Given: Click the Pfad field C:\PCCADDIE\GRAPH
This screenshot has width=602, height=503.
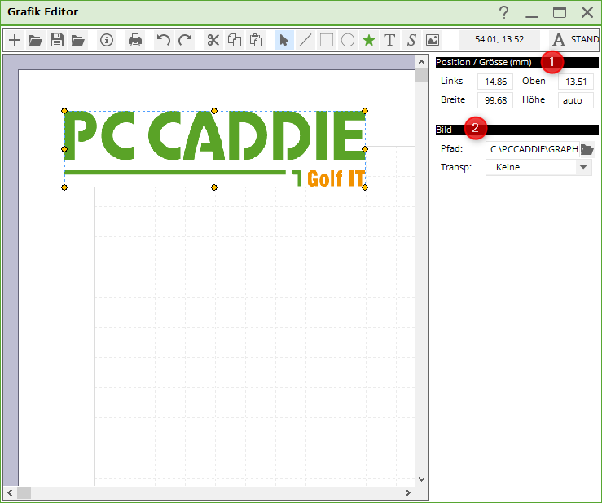Looking at the screenshot, I should pyautogui.click(x=533, y=149).
